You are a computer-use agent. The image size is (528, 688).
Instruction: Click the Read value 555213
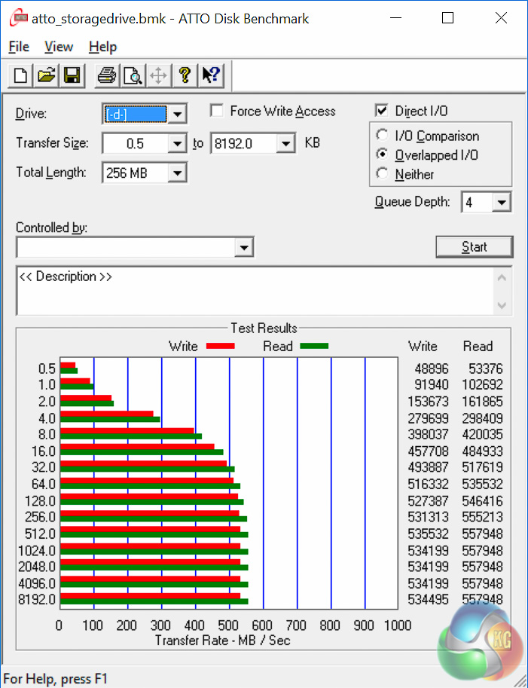click(x=482, y=517)
